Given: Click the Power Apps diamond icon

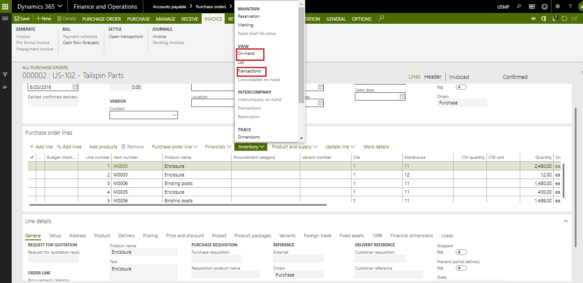Looking at the screenshot, I should click(533, 19).
